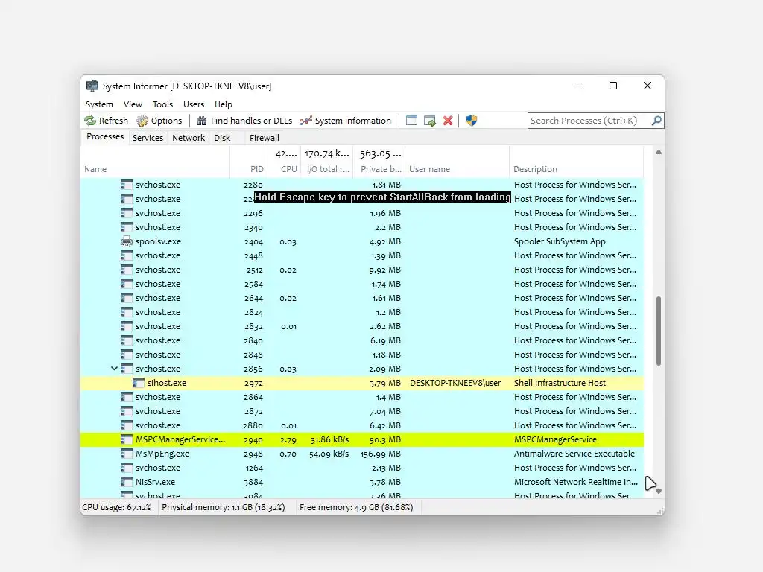Click the spoolsv.exe printer icon
Image resolution: width=763 pixels, height=572 pixels.
coord(127,241)
